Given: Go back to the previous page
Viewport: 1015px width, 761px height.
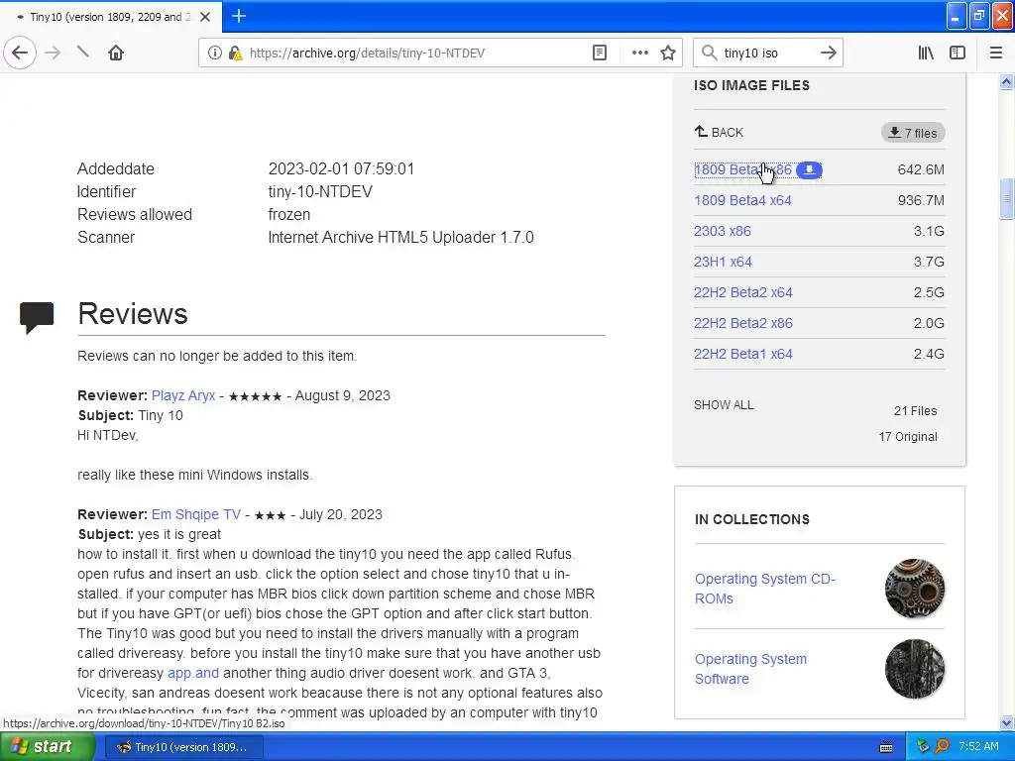Looking at the screenshot, I should (20, 53).
